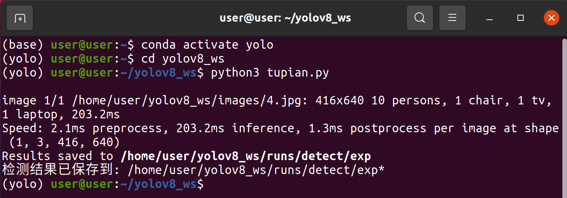Click the 'Speed: 2.1ms preprocess' text
Image resolution: width=567 pixels, height=198 pixels.
point(82,128)
